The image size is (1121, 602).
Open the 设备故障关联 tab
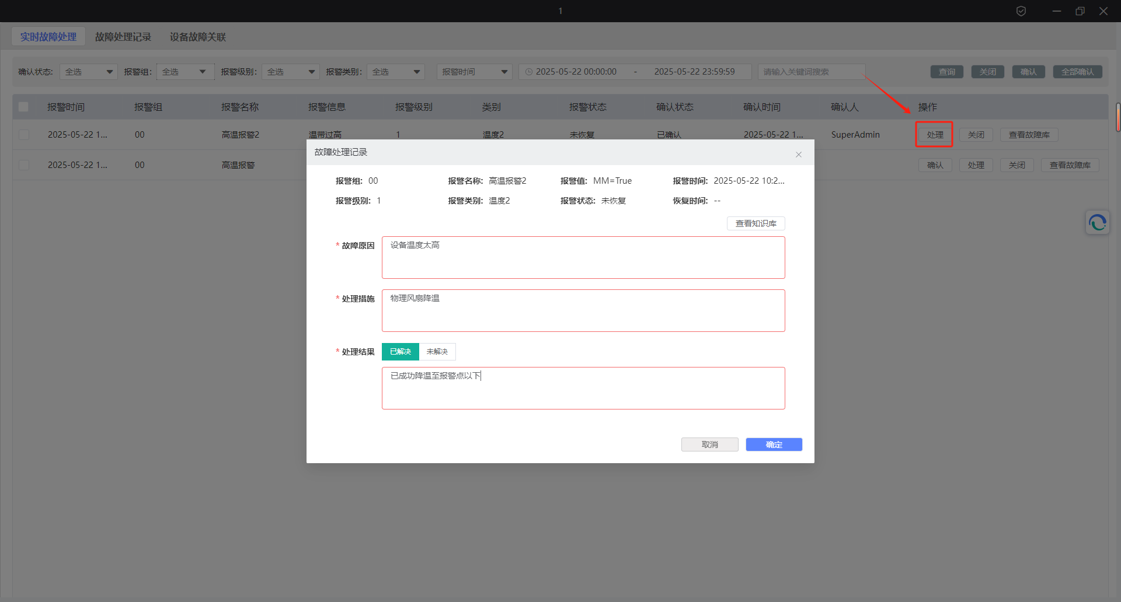coord(197,37)
